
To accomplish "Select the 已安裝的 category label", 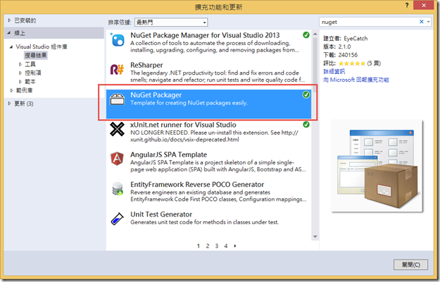I will tap(25, 20).
